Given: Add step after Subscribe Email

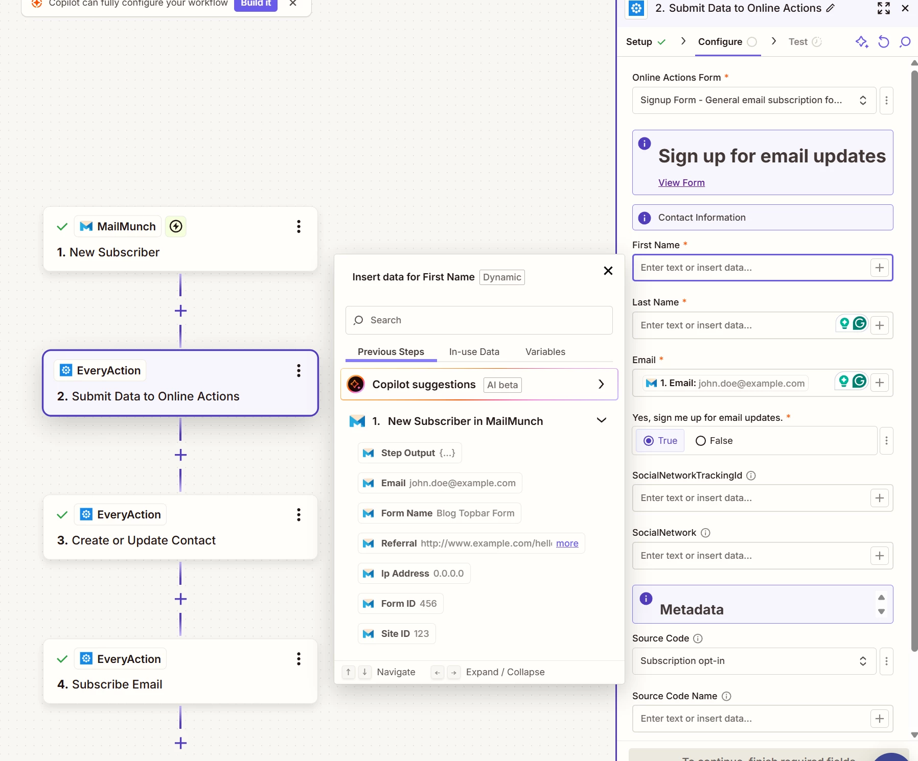Looking at the screenshot, I should (x=180, y=743).
